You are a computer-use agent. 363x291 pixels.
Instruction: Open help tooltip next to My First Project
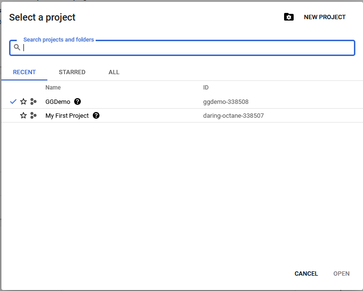96,115
